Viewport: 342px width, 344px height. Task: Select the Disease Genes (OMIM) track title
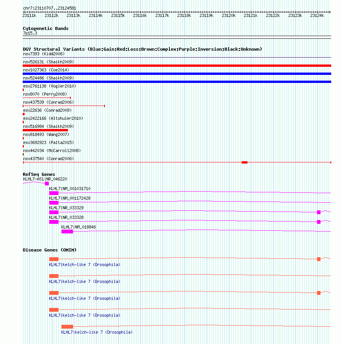click(50, 250)
